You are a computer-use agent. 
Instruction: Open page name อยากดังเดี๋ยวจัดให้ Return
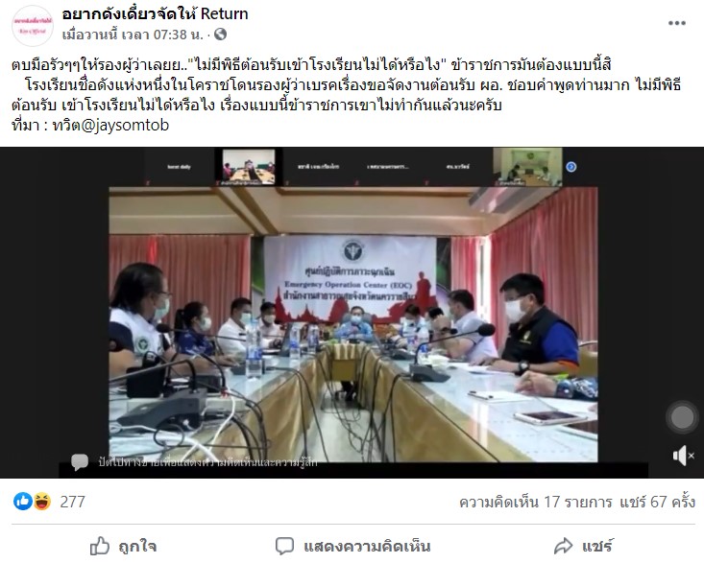click(155, 13)
